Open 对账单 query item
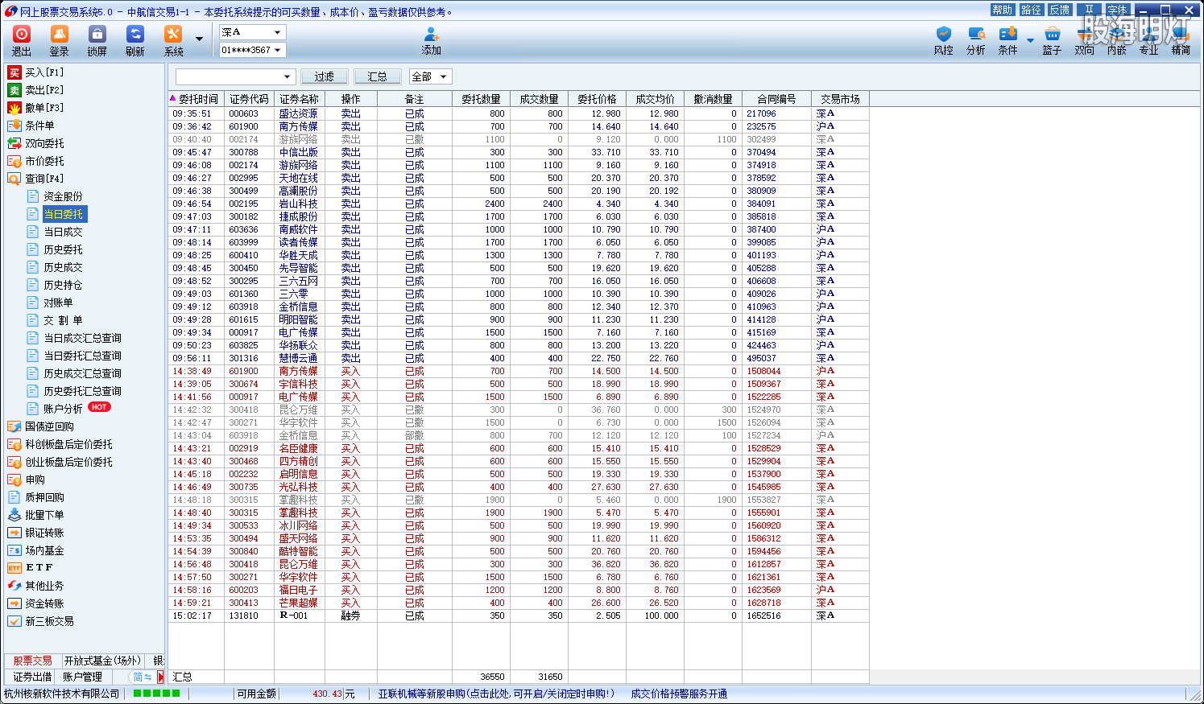This screenshot has width=1204, height=704. click(x=50, y=303)
